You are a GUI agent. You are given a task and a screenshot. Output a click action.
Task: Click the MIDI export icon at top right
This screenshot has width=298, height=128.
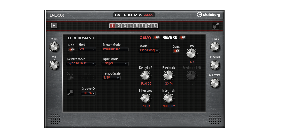click(215, 26)
